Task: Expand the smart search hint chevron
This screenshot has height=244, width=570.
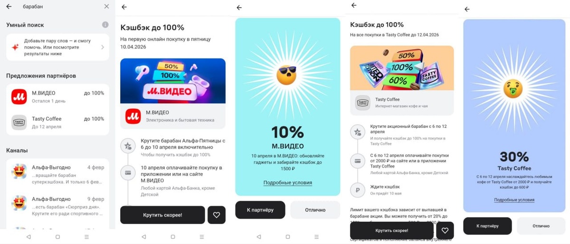Action: click(x=103, y=47)
